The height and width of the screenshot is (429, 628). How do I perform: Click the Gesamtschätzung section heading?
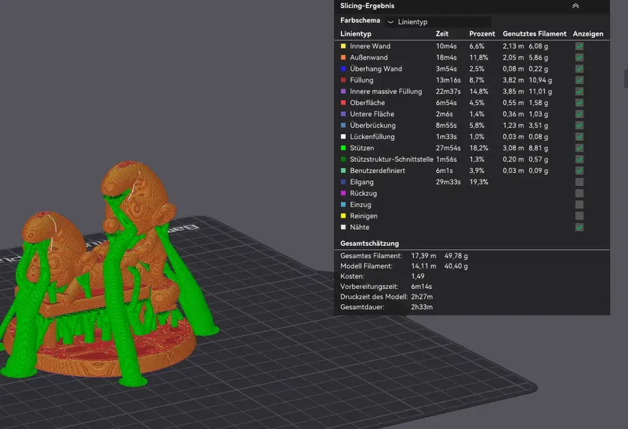(369, 243)
